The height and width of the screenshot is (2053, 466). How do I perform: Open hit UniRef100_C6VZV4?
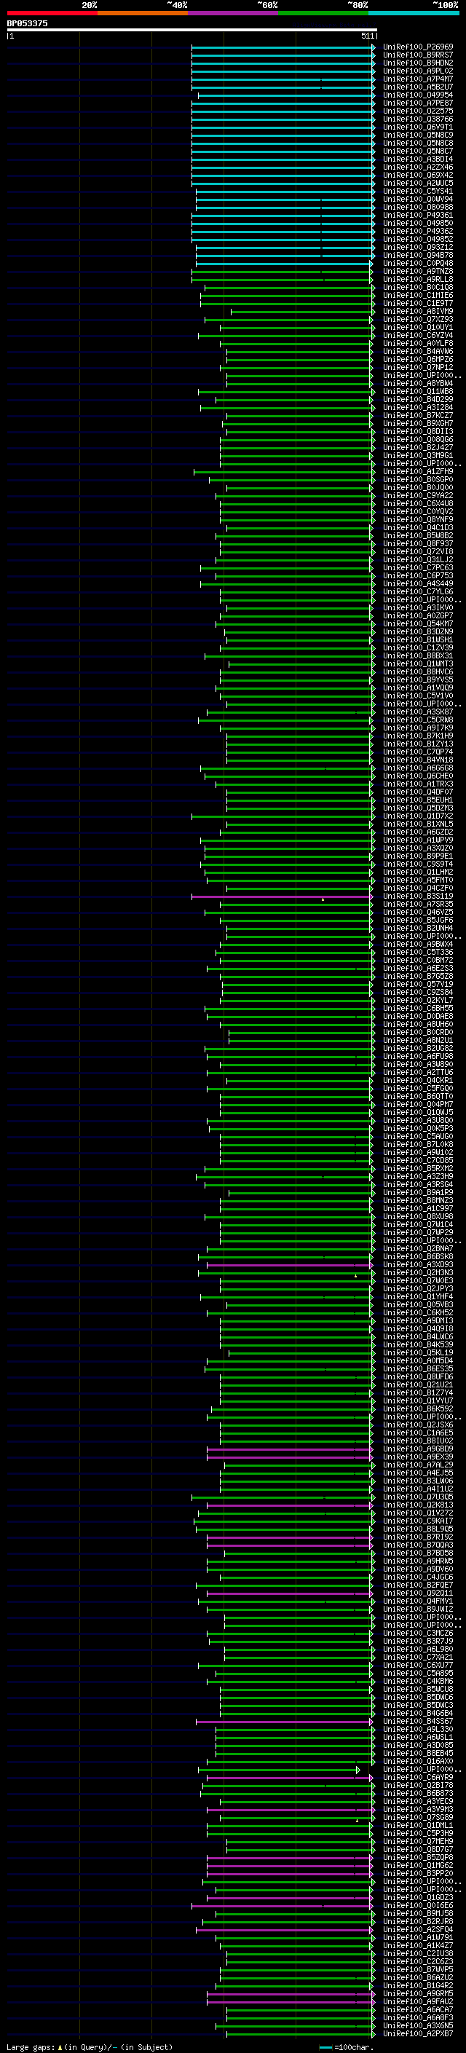coord(418,336)
